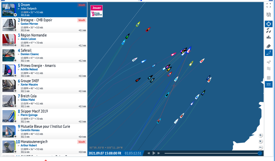Click the coordinates 50°35.53'N readout
Image resolution: width=275 pixels, height=161 pixels.
click(x=106, y=148)
